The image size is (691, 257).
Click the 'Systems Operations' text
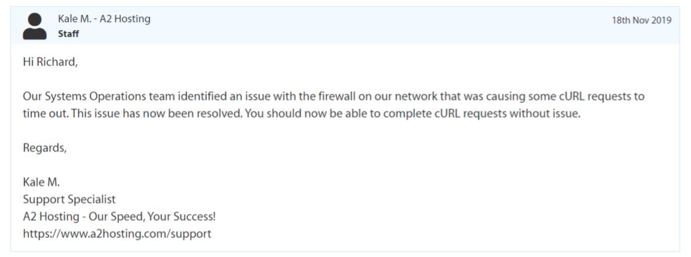click(83, 97)
